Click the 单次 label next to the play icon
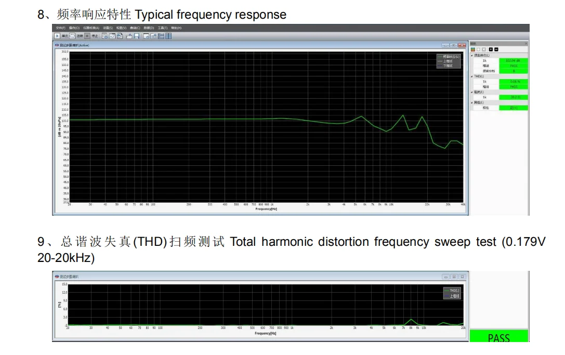Viewport: 565px width, 355px height. (x=65, y=36)
